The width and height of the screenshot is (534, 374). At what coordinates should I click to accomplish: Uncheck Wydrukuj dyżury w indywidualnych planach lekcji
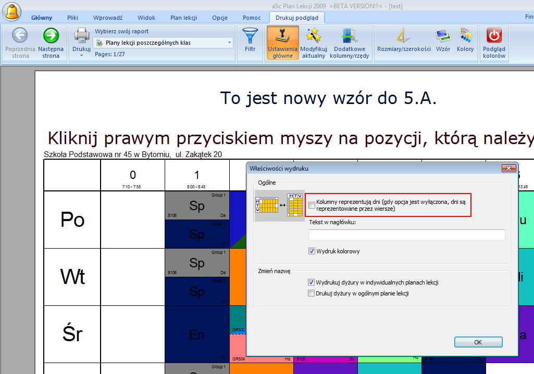tap(311, 282)
